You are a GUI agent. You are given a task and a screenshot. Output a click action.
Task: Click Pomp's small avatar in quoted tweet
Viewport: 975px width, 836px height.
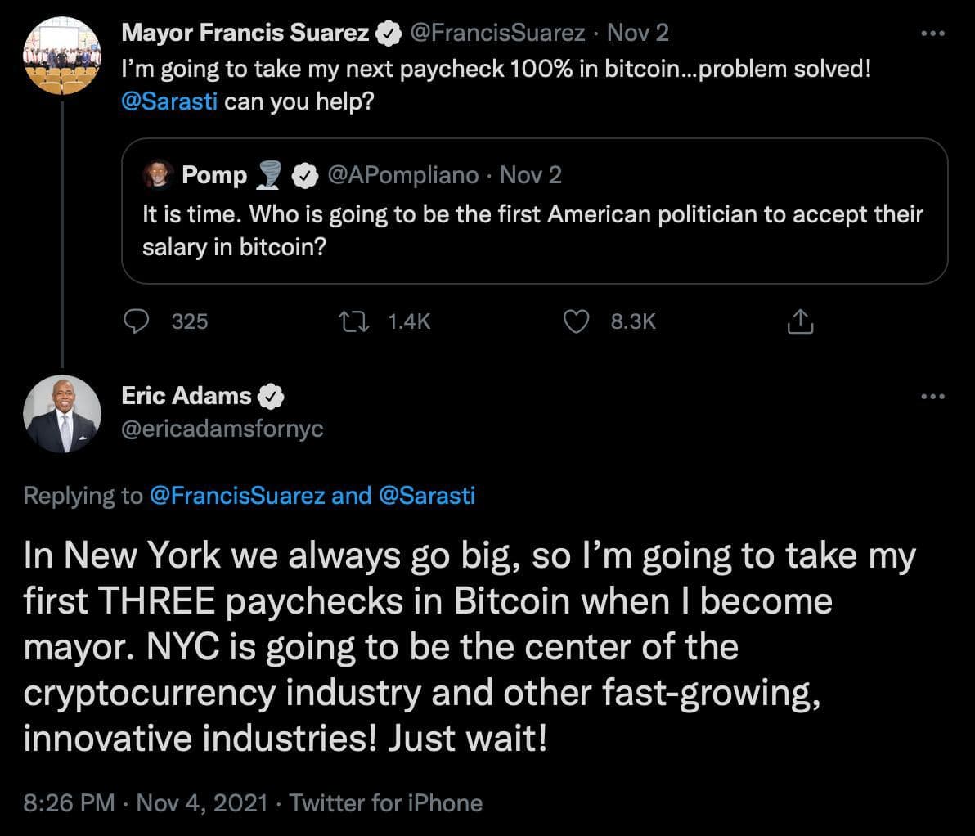[157, 174]
